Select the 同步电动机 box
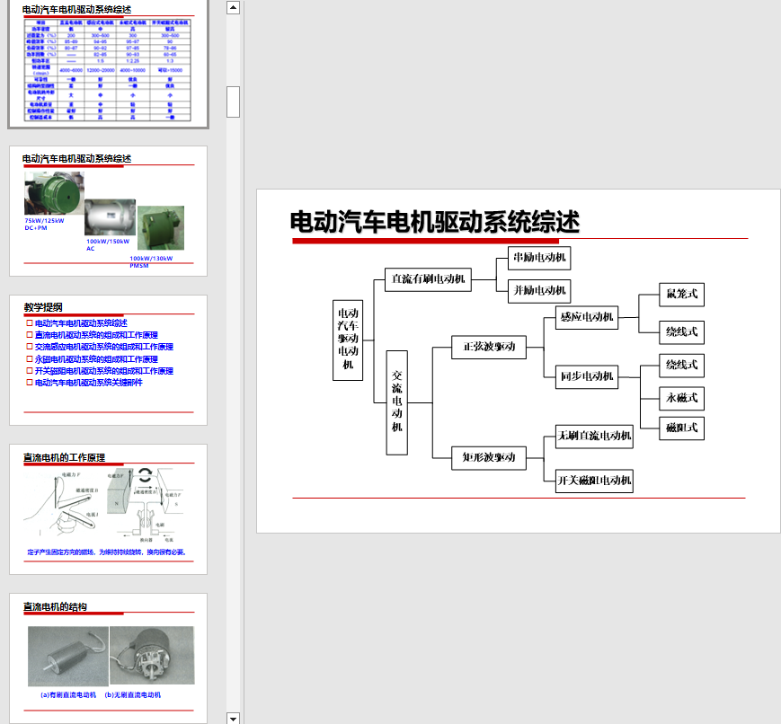The image size is (781, 724). (x=587, y=377)
